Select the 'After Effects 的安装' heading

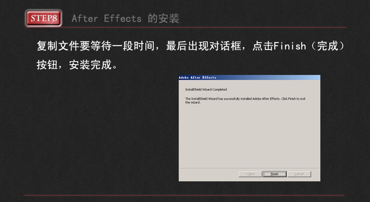pyautogui.click(x=125, y=19)
